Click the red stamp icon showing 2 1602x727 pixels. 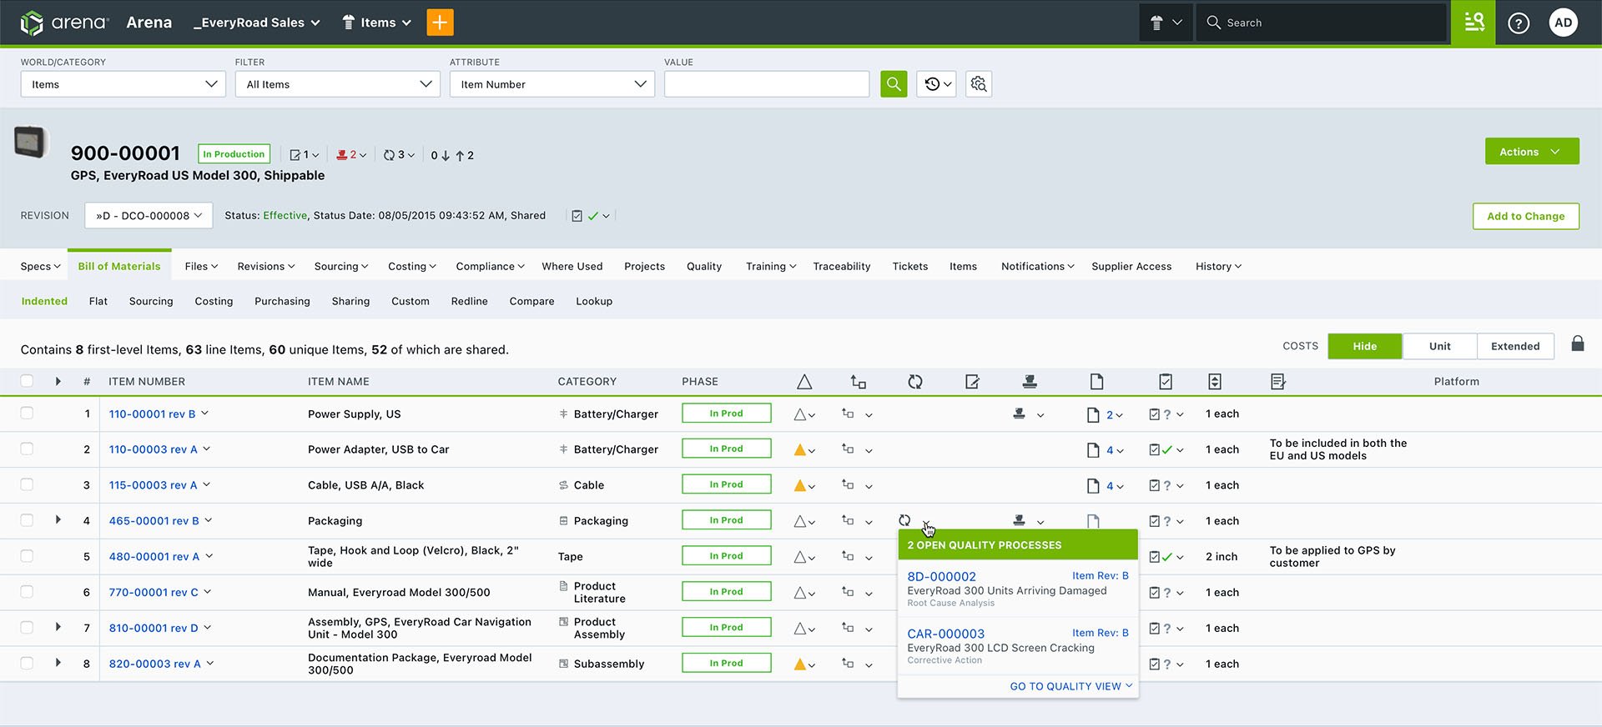pyautogui.click(x=351, y=155)
